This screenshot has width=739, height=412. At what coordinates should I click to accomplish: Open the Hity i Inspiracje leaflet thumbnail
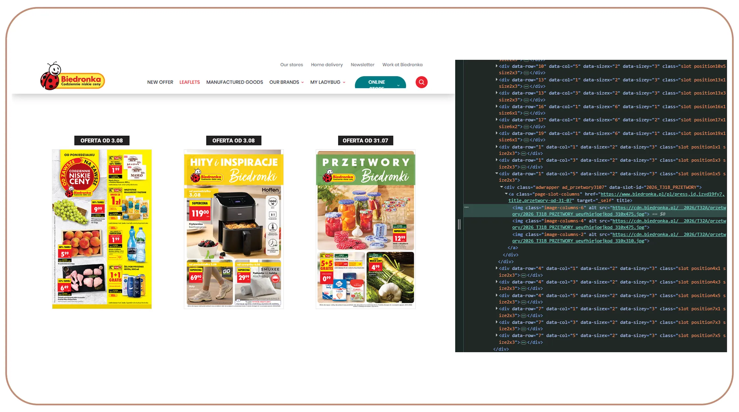click(234, 229)
